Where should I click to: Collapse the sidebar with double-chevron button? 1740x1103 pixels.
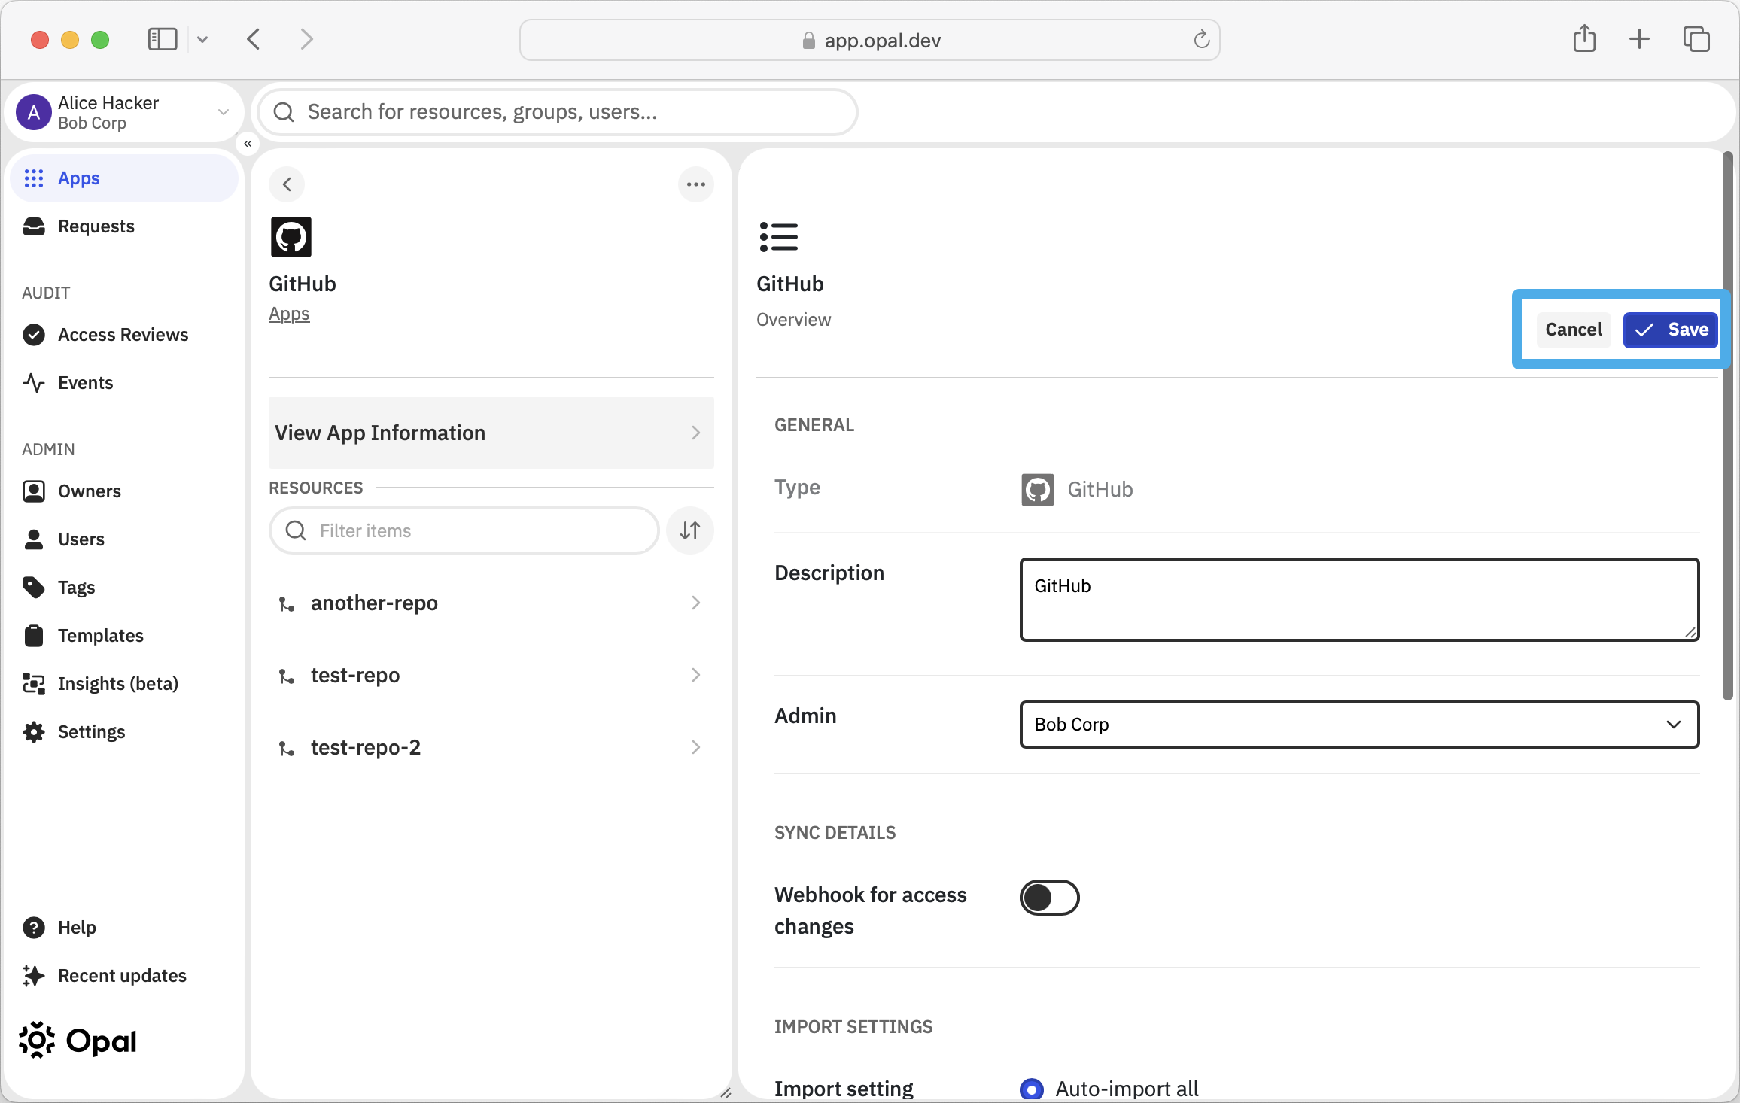(x=248, y=144)
